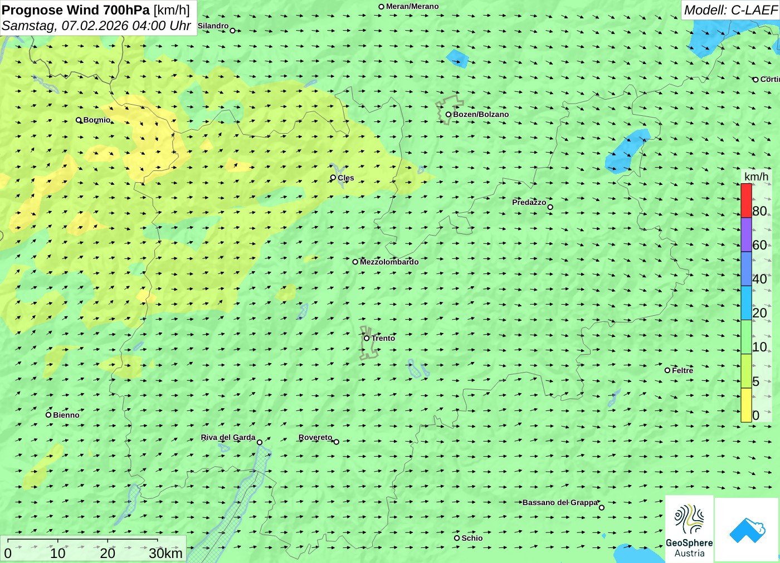
Task: Click the date 'Samstag, 07.02.2026 04:00 Uhr'
Action: click(x=96, y=26)
